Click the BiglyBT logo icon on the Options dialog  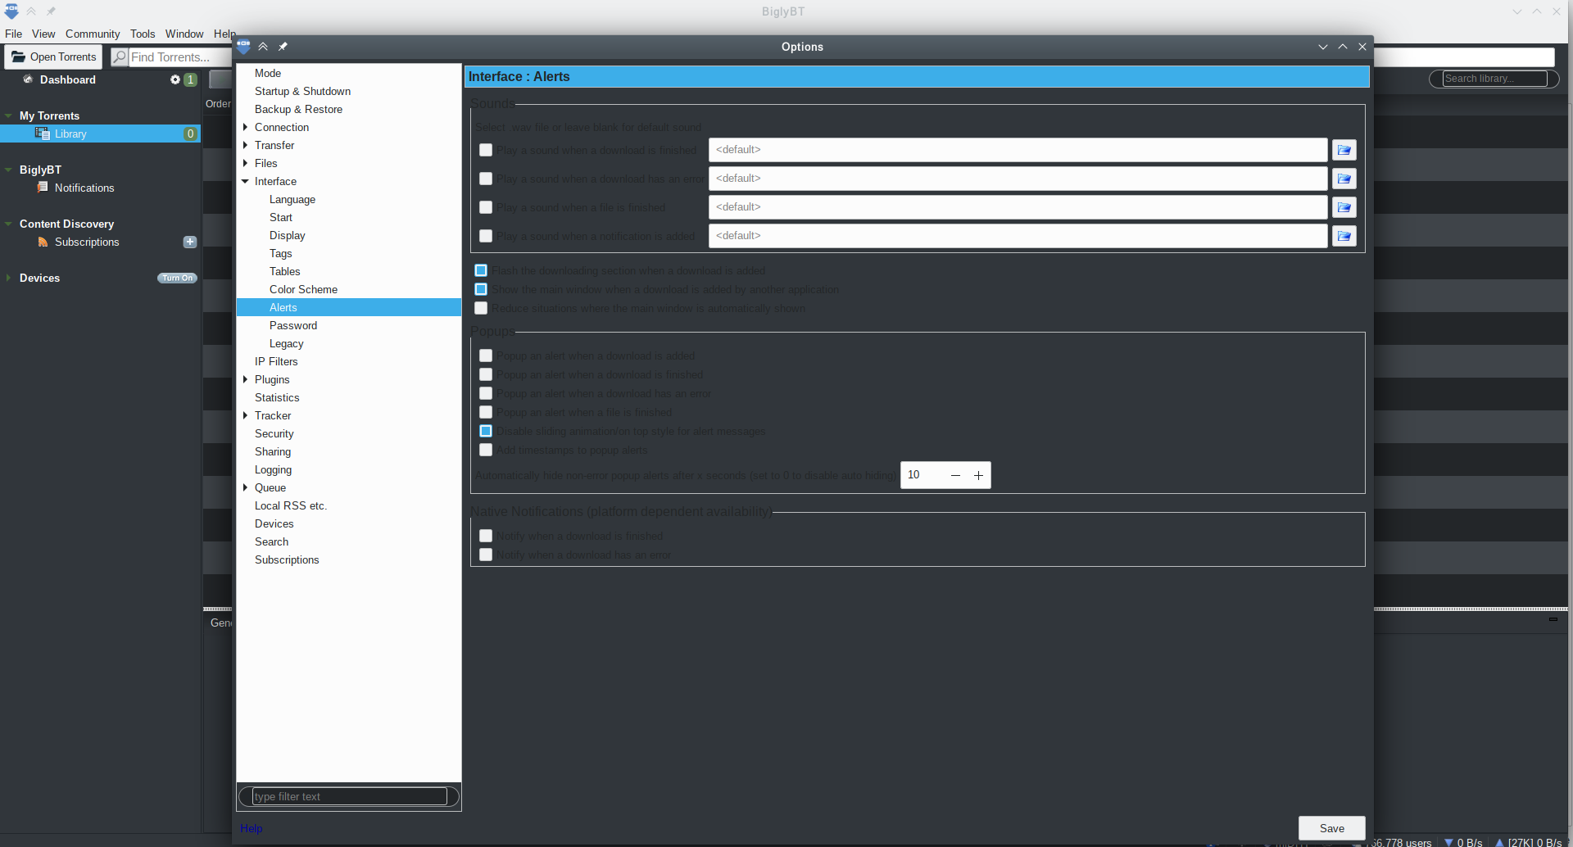point(243,46)
